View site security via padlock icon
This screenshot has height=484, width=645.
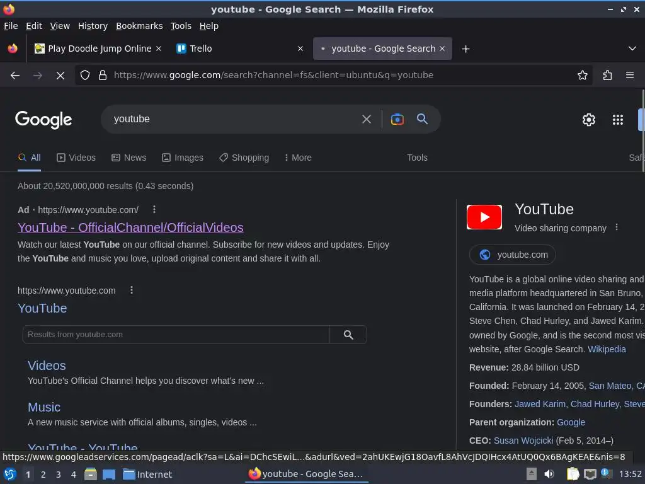pos(103,76)
